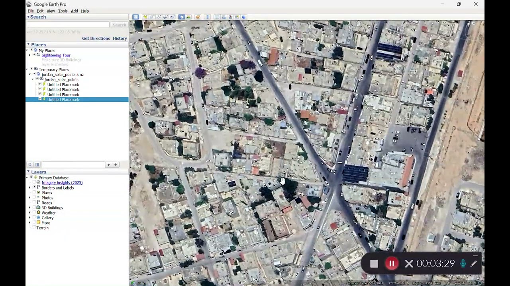Open the Tools menu
Viewport: 510px width, 286px height.
pyautogui.click(x=63, y=11)
